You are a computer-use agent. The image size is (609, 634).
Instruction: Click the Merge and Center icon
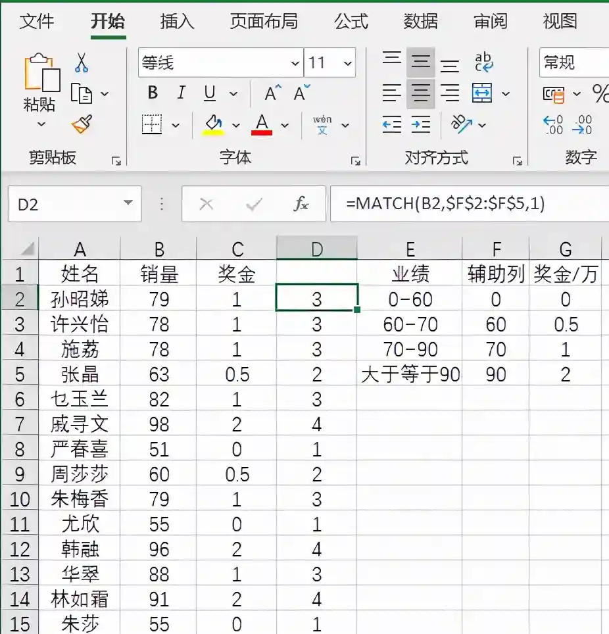483,93
